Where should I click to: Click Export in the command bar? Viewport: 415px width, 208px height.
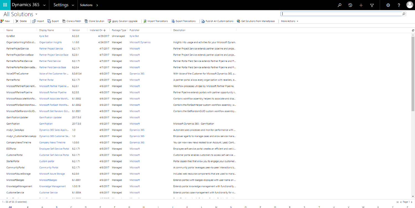click(53, 21)
